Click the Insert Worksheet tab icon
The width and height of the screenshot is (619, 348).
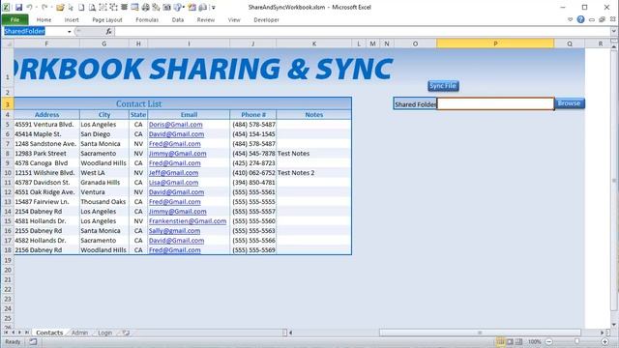pyautogui.click(x=126, y=333)
